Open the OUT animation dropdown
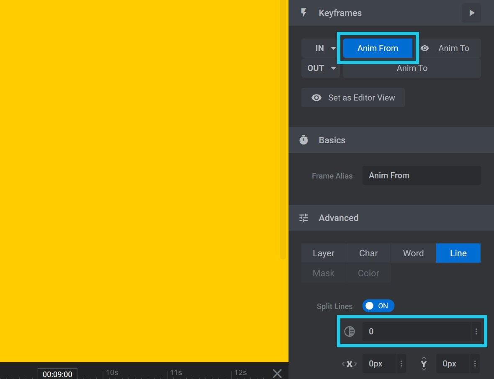This screenshot has height=379, width=494. click(x=321, y=68)
